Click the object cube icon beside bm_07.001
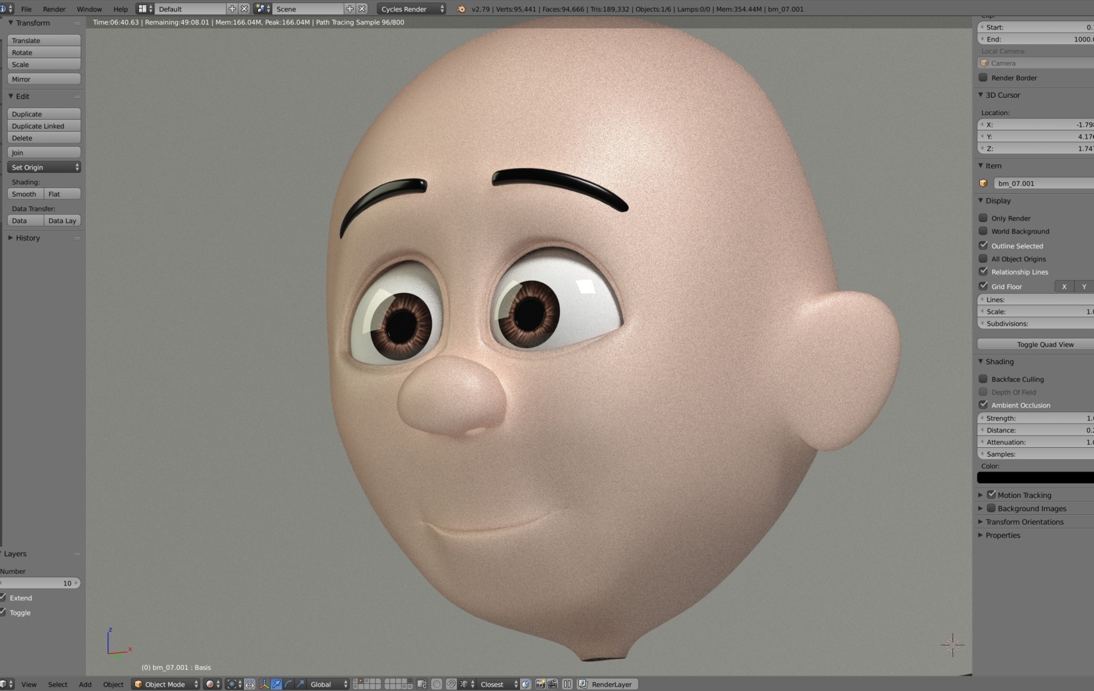The image size is (1094, 691). point(983,183)
